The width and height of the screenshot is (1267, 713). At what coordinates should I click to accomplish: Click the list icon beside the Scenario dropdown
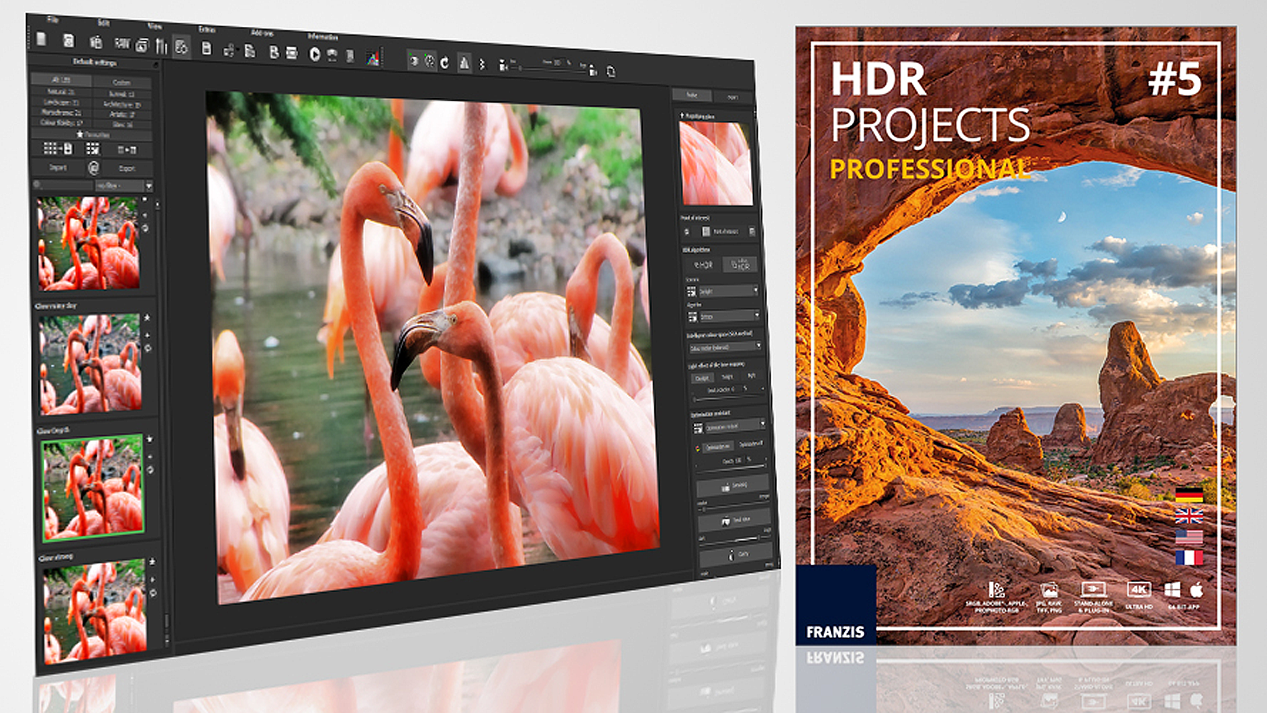691,291
